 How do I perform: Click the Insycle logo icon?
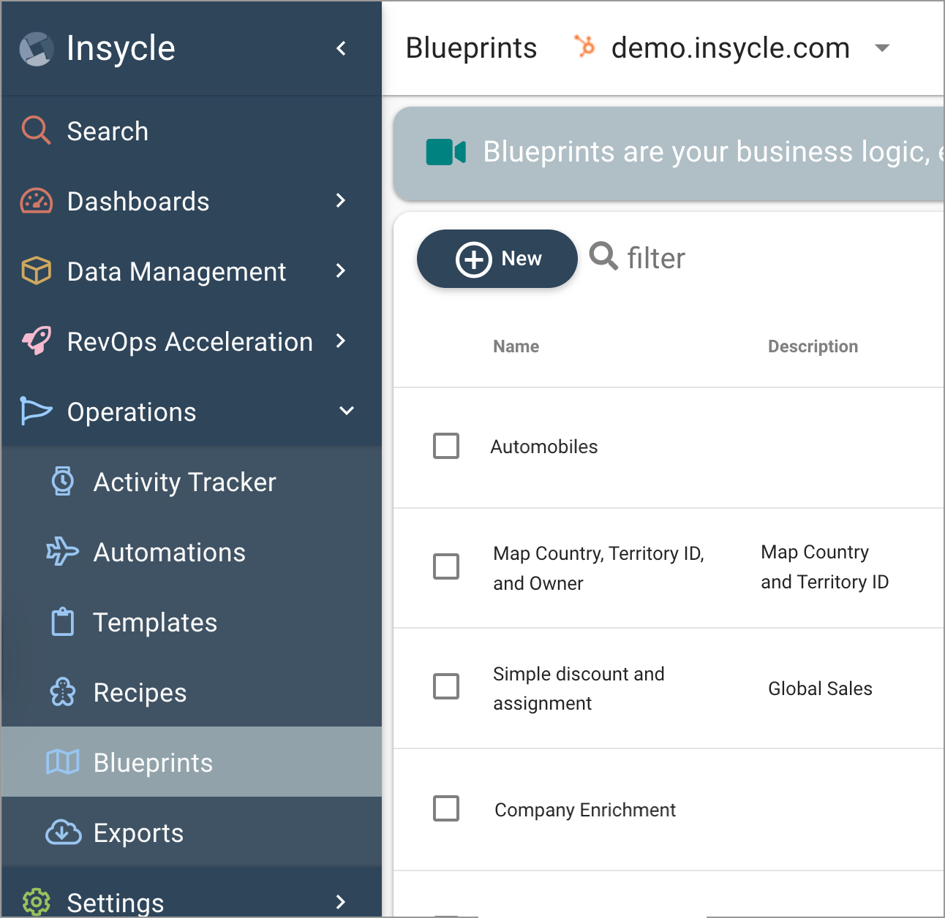[37, 49]
